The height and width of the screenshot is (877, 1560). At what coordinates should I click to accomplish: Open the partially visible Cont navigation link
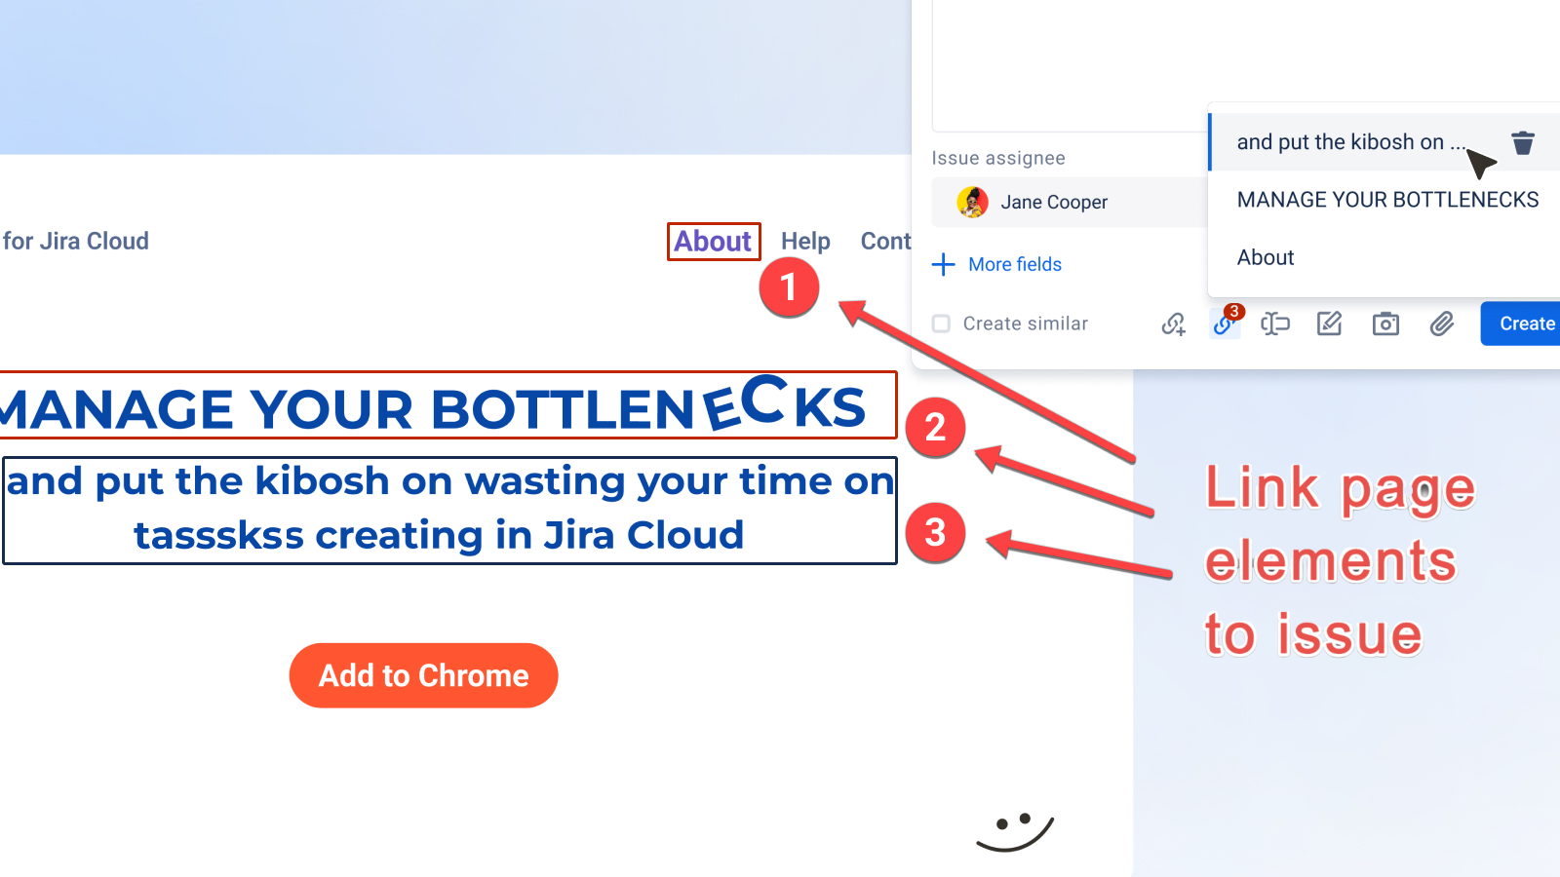(885, 241)
